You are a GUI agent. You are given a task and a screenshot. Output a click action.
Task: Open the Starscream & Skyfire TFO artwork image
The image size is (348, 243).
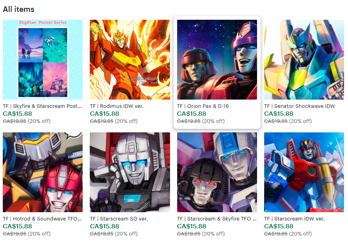tap(217, 172)
